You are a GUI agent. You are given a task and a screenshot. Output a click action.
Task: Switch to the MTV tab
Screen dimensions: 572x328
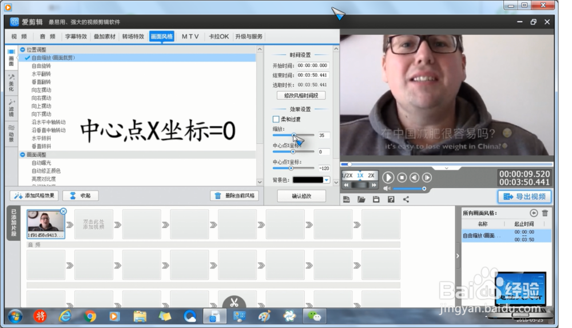190,37
